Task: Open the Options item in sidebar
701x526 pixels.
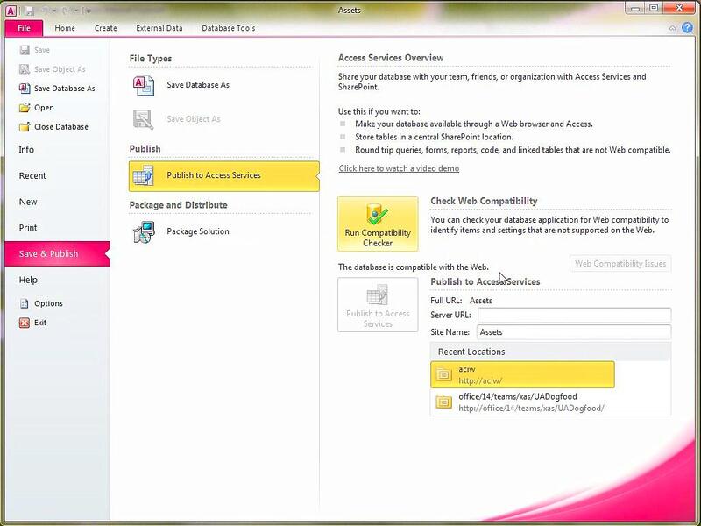Action: 48,303
